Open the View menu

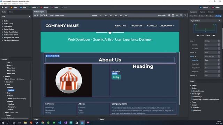tap(9, 4)
